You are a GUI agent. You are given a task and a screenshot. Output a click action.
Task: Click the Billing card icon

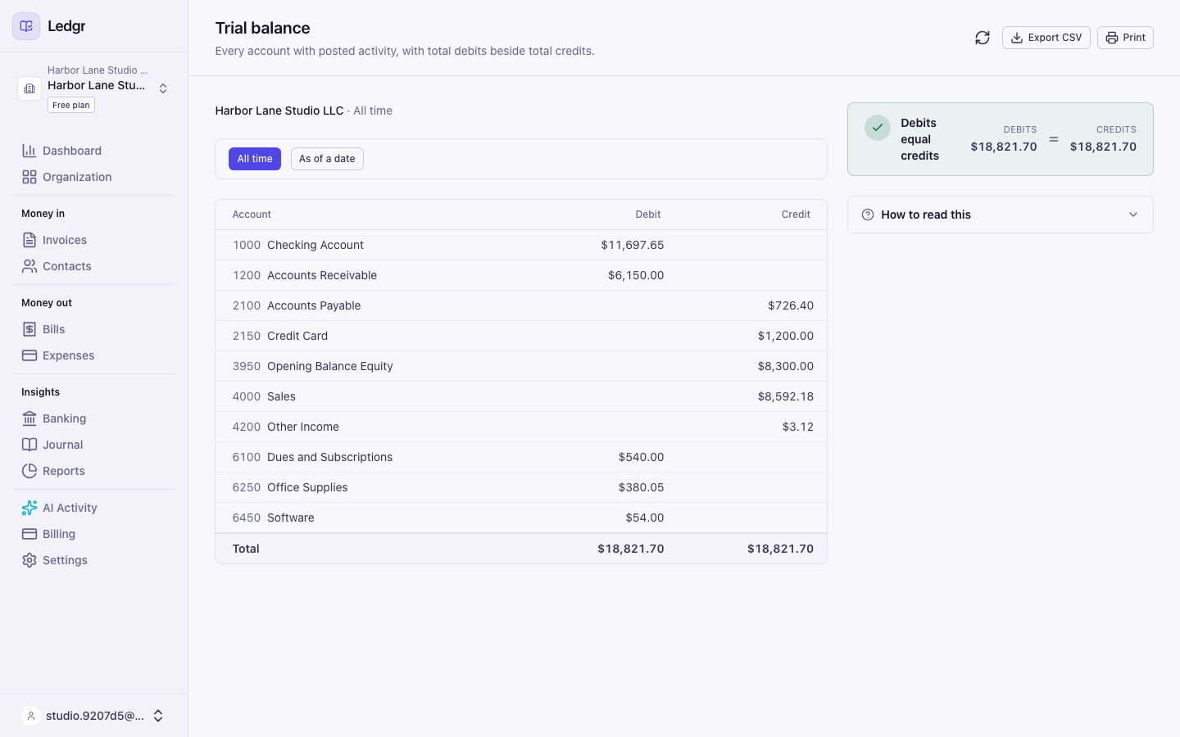coord(29,534)
